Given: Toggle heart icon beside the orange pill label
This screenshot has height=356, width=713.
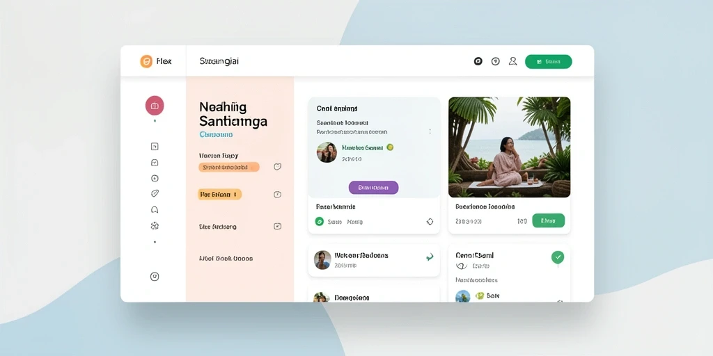Looking at the screenshot, I should pyautogui.click(x=277, y=167).
